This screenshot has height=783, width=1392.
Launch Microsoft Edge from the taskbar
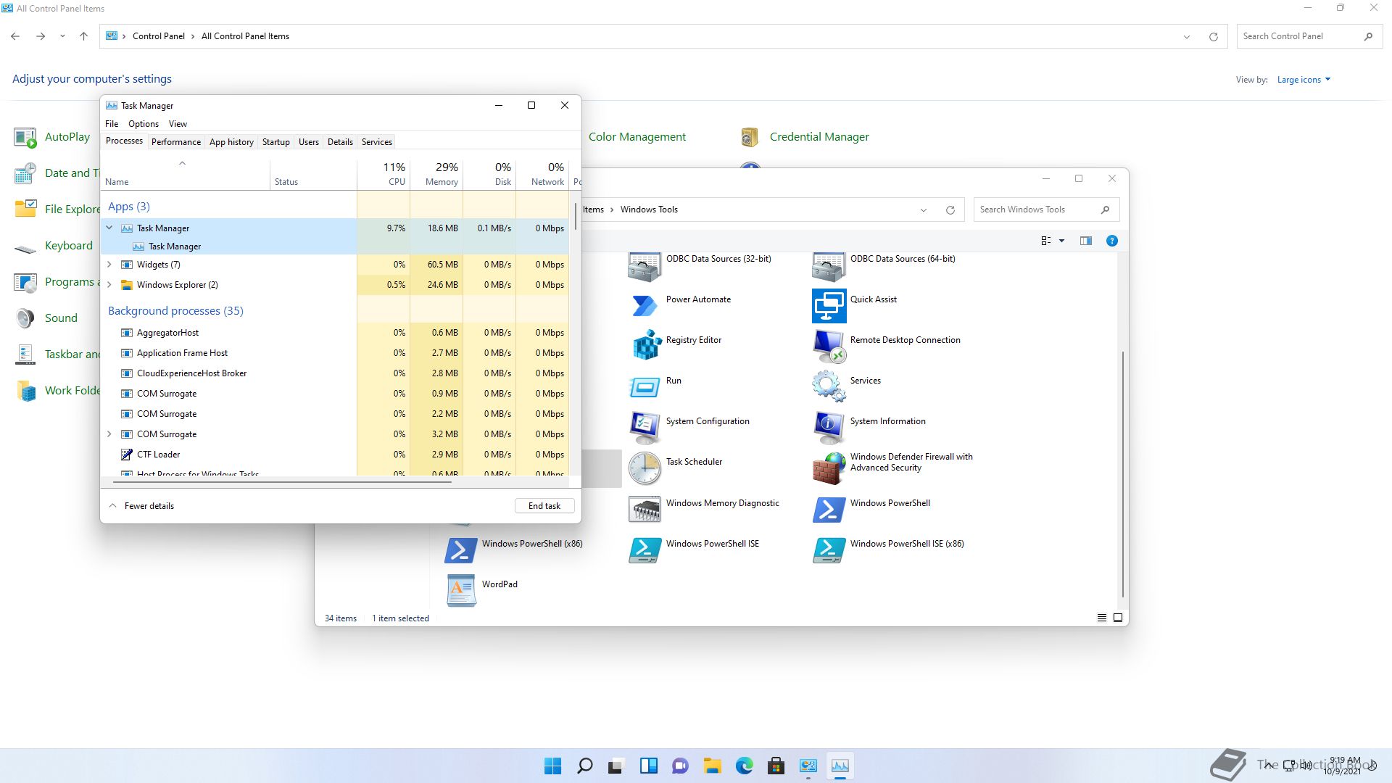pos(744,766)
